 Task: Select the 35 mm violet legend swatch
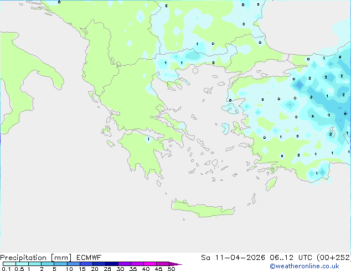click(137, 264)
